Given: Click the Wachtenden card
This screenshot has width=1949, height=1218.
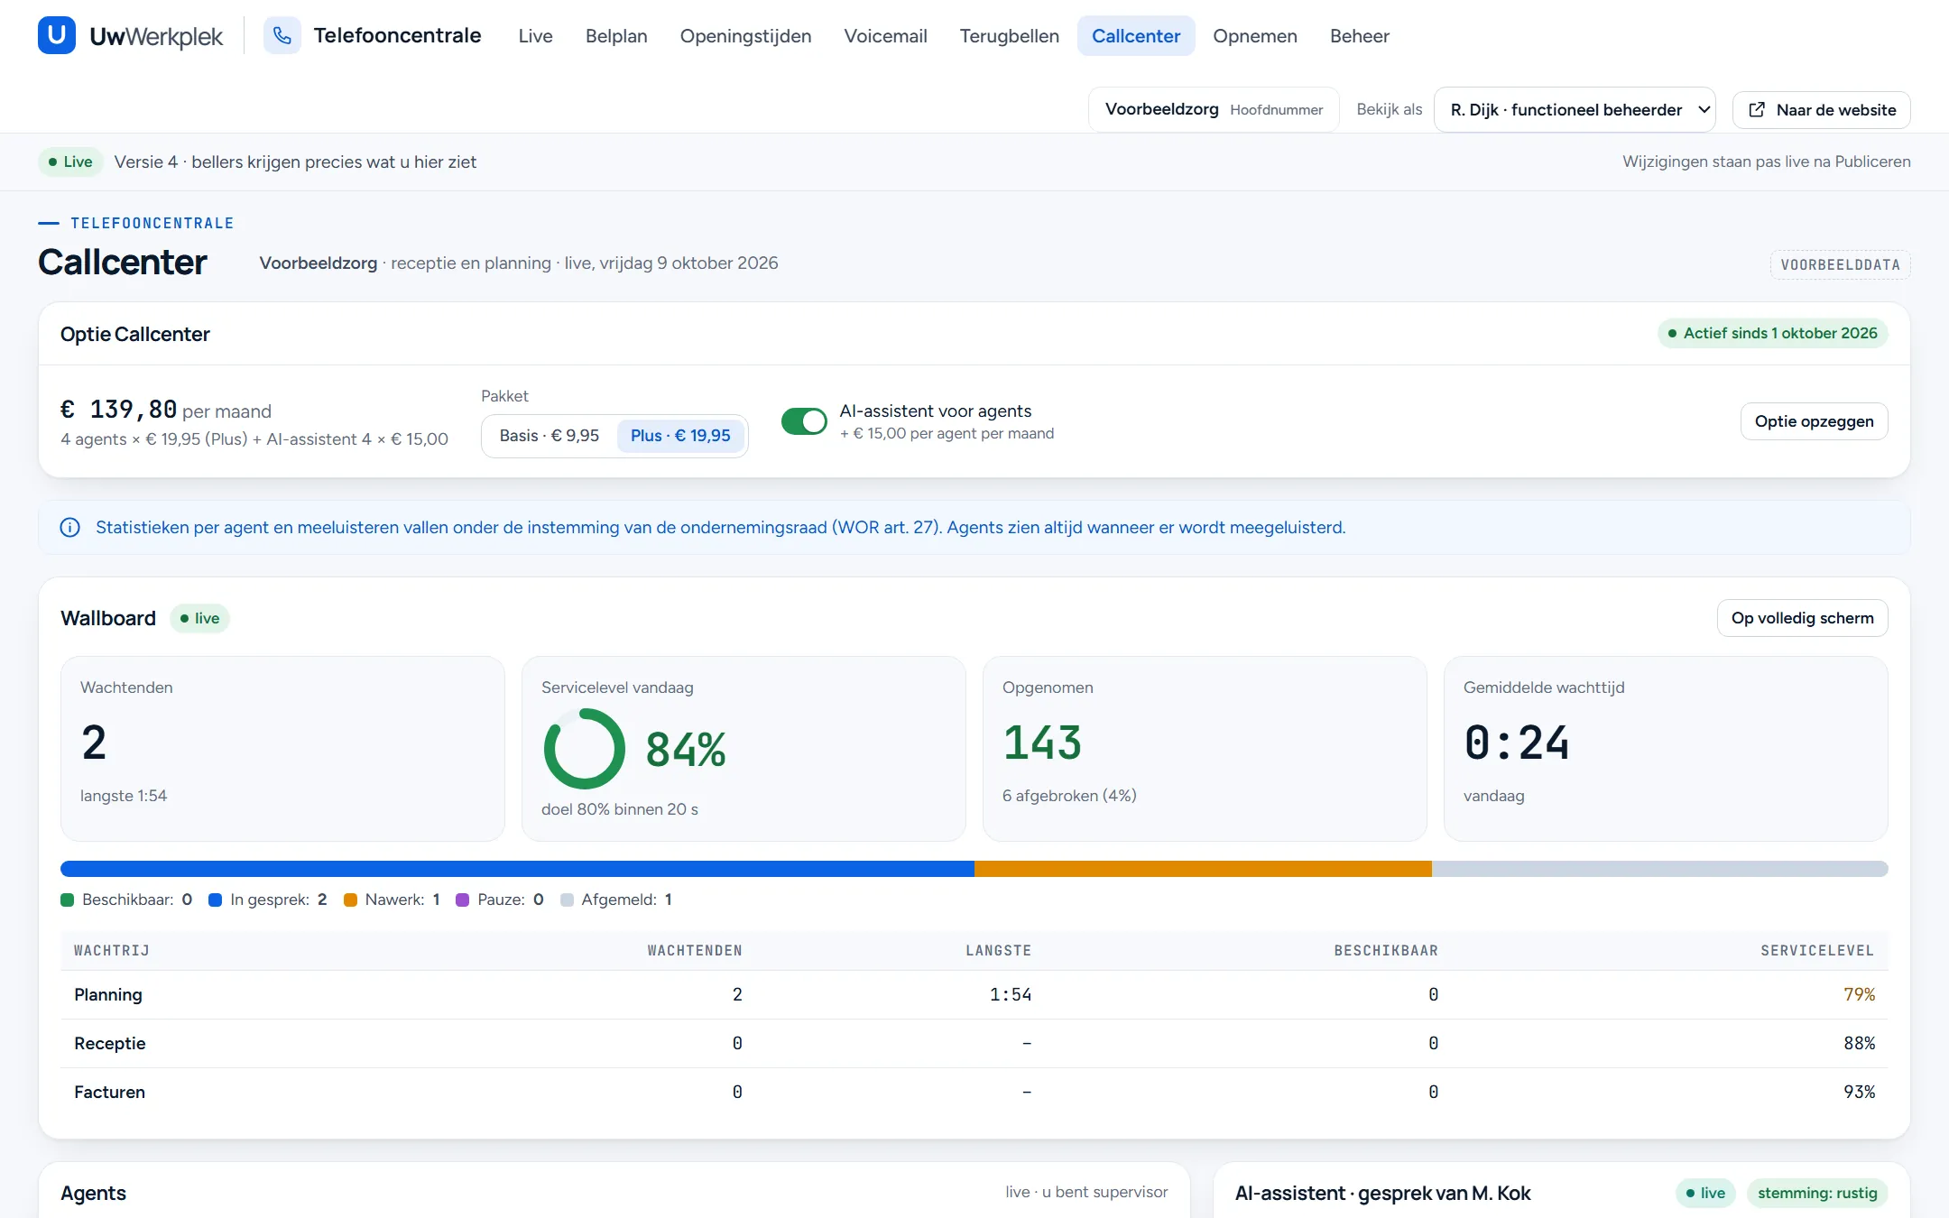Looking at the screenshot, I should [282, 749].
